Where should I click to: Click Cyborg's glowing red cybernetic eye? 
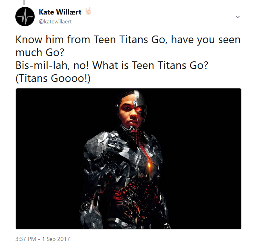pyautogui.click(x=139, y=109)
